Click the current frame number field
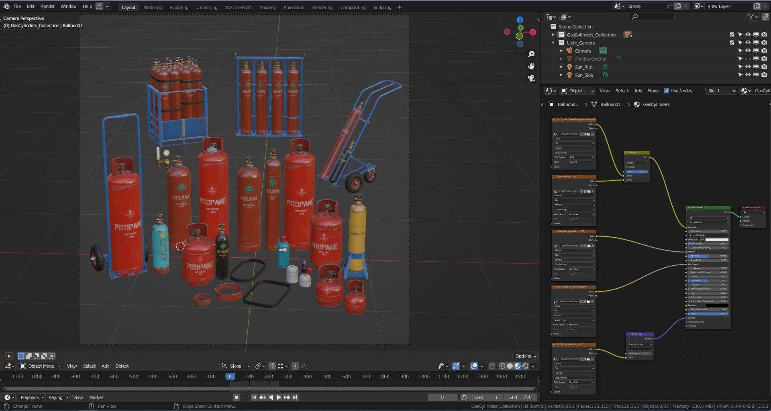 (x=443, y=397)
